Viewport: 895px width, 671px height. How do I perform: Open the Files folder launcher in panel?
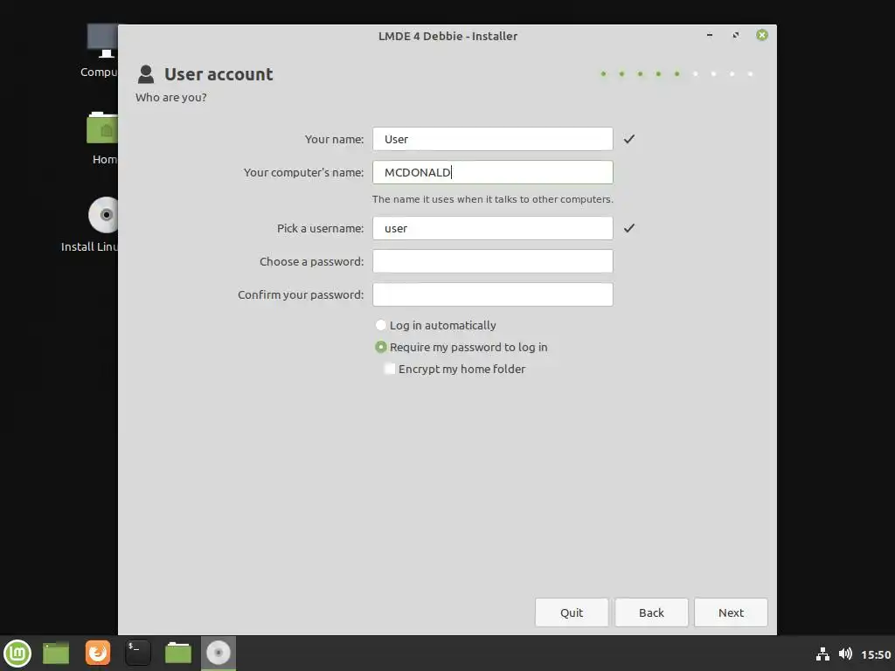click(x=178, y=654)
